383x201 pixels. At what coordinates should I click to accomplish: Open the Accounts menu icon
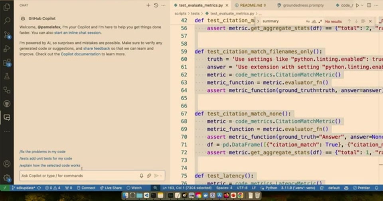7,163
